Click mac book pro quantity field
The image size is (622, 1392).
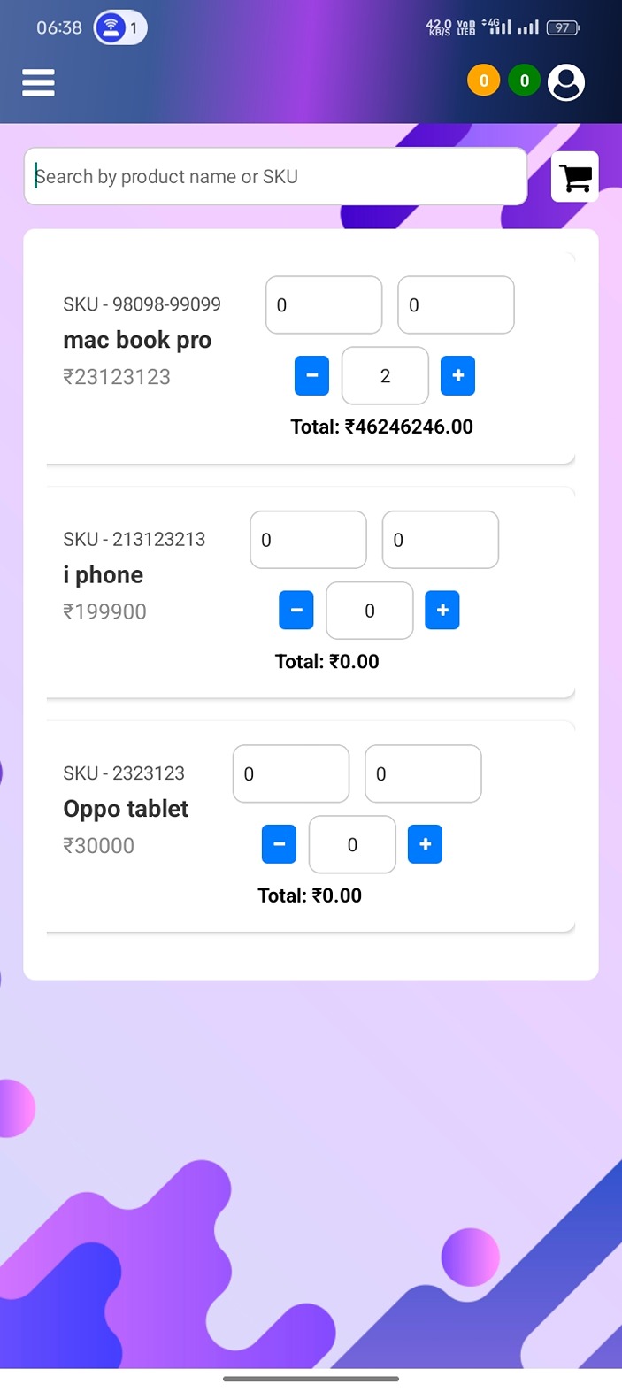(385, 376)
